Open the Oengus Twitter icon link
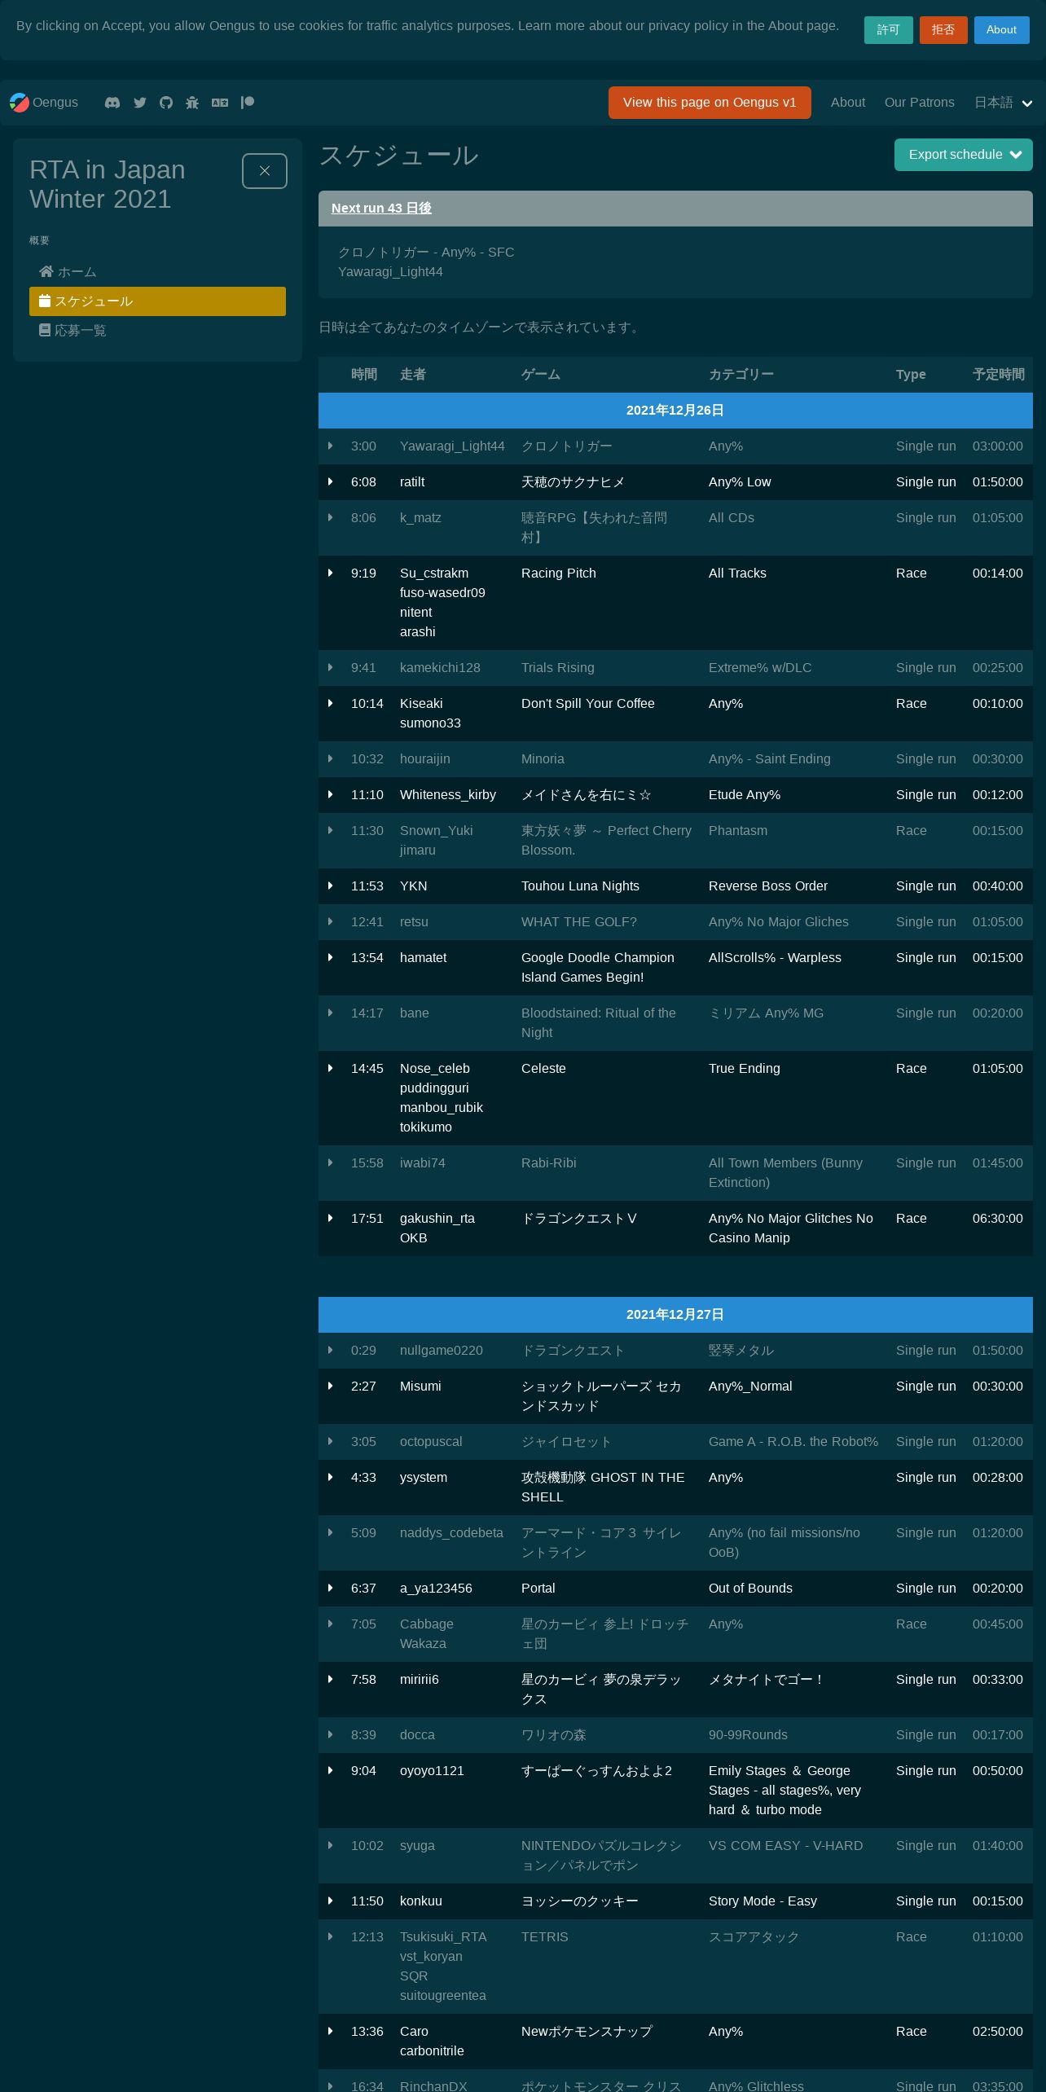Image resolution: width=1046 pixels, height=2092 pixels. click(x=140, y=103)
